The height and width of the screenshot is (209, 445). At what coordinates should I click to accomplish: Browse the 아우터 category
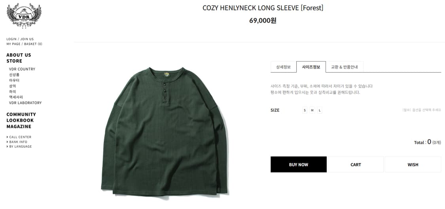(x=14, y=80)
